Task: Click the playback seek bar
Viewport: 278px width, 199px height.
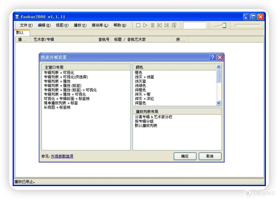Action: [x=248, y=25]
